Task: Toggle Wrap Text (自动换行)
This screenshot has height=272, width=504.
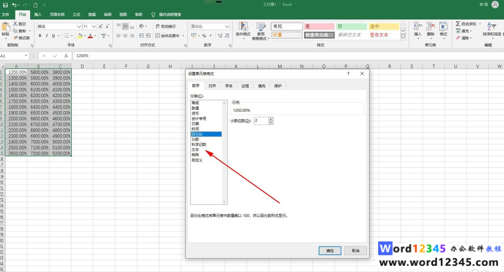Action: coord(165,27)
